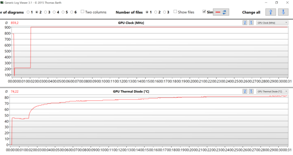Select 4 diagrams radio button
The height and width of the screenshot is (155, 293).
[x=54, y=12]
